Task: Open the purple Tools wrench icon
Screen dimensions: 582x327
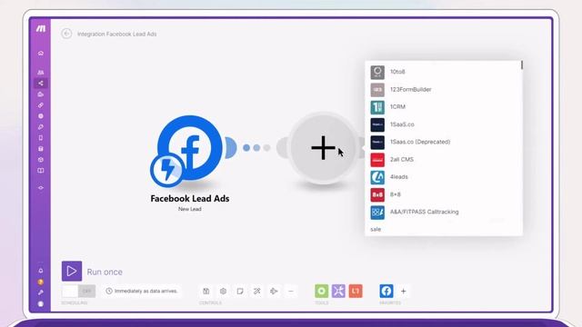Action: pyautogui.click(x=338, y=291)
